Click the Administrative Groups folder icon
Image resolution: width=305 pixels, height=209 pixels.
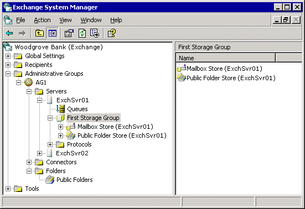[18, 74]
